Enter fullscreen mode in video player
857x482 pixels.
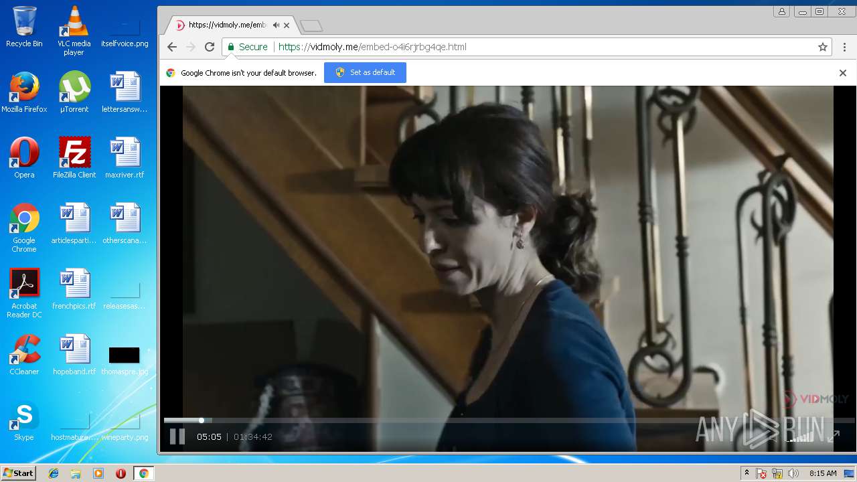[834, 436]
